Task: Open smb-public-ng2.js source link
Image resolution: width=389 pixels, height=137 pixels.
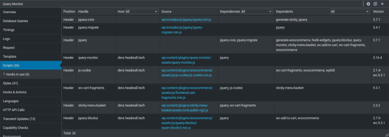Action: click(185, 108)
